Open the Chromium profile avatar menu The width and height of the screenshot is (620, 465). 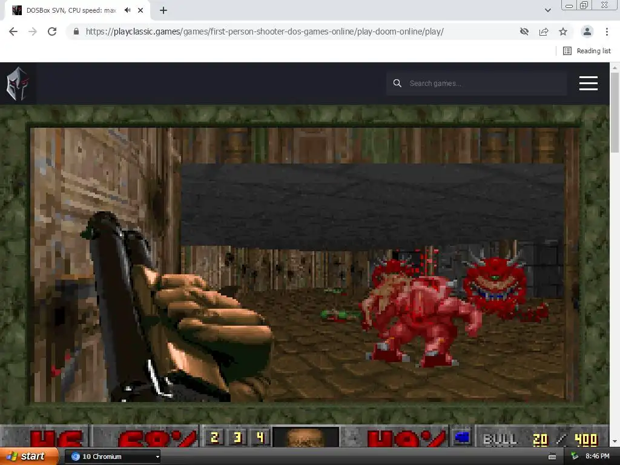pyautogui.click(x=587, y=31)
